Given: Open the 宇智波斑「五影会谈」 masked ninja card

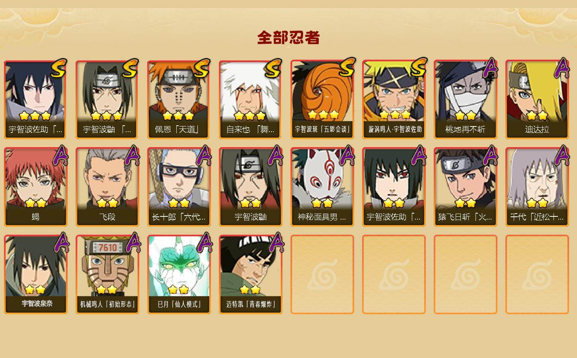Looking at the screenshot, I should click(x=322, y=99).
